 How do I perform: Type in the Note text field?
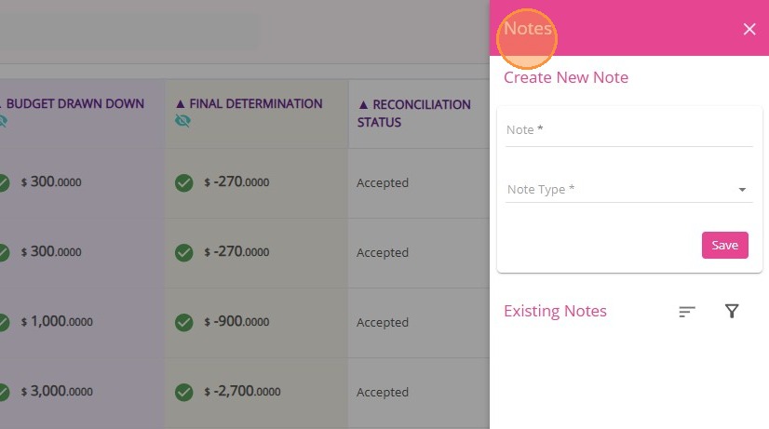629,130
